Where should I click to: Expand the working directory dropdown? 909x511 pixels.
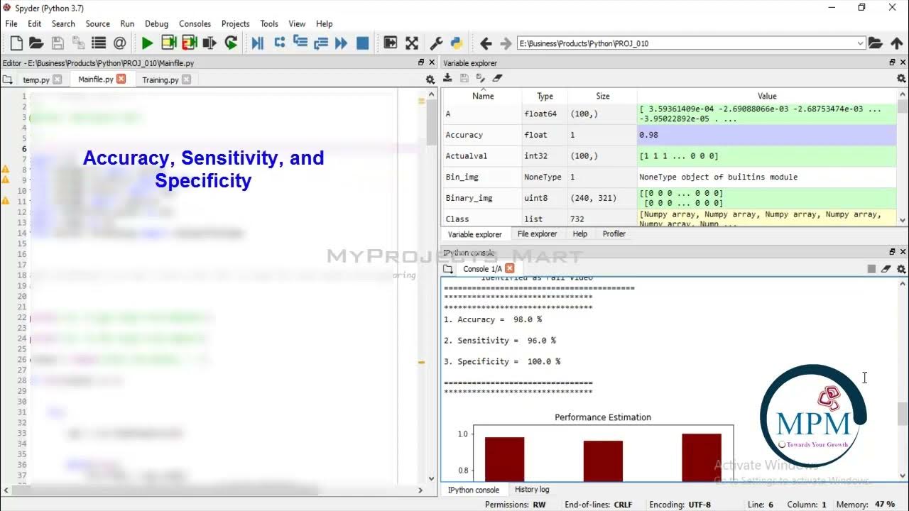click(860, 43)
